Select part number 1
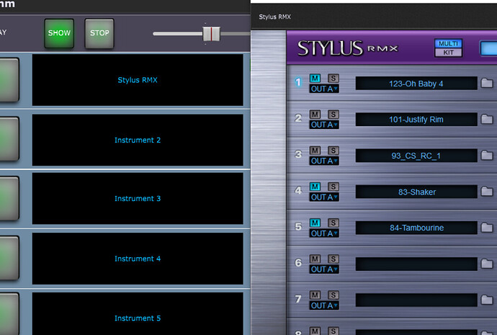The width and height of the screenshot is (497, 335). (298, 82)
